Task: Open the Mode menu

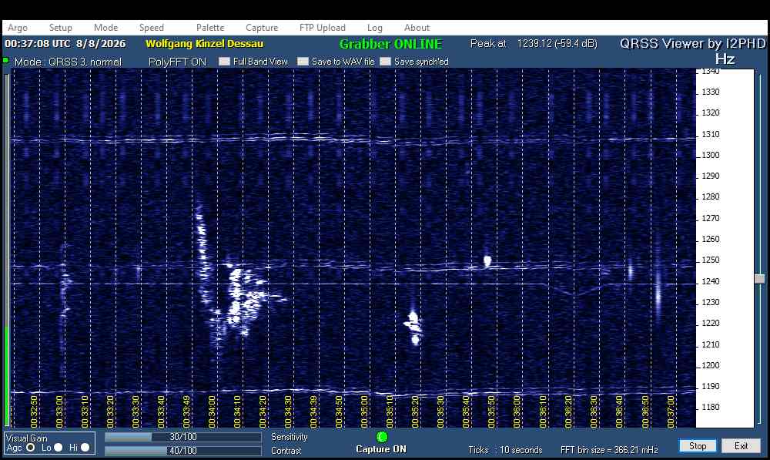Action: tap(105, 28)
